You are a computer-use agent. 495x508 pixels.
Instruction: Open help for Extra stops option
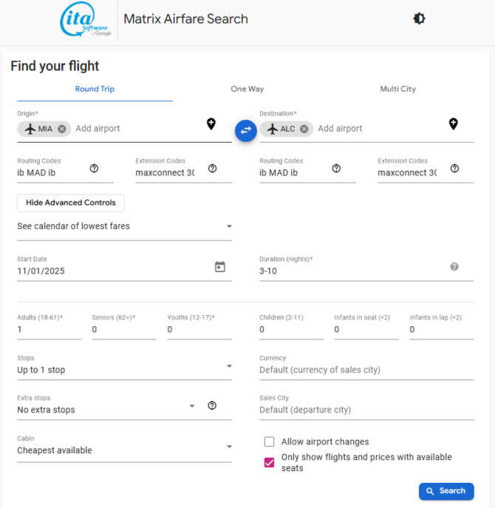(212, 405)
